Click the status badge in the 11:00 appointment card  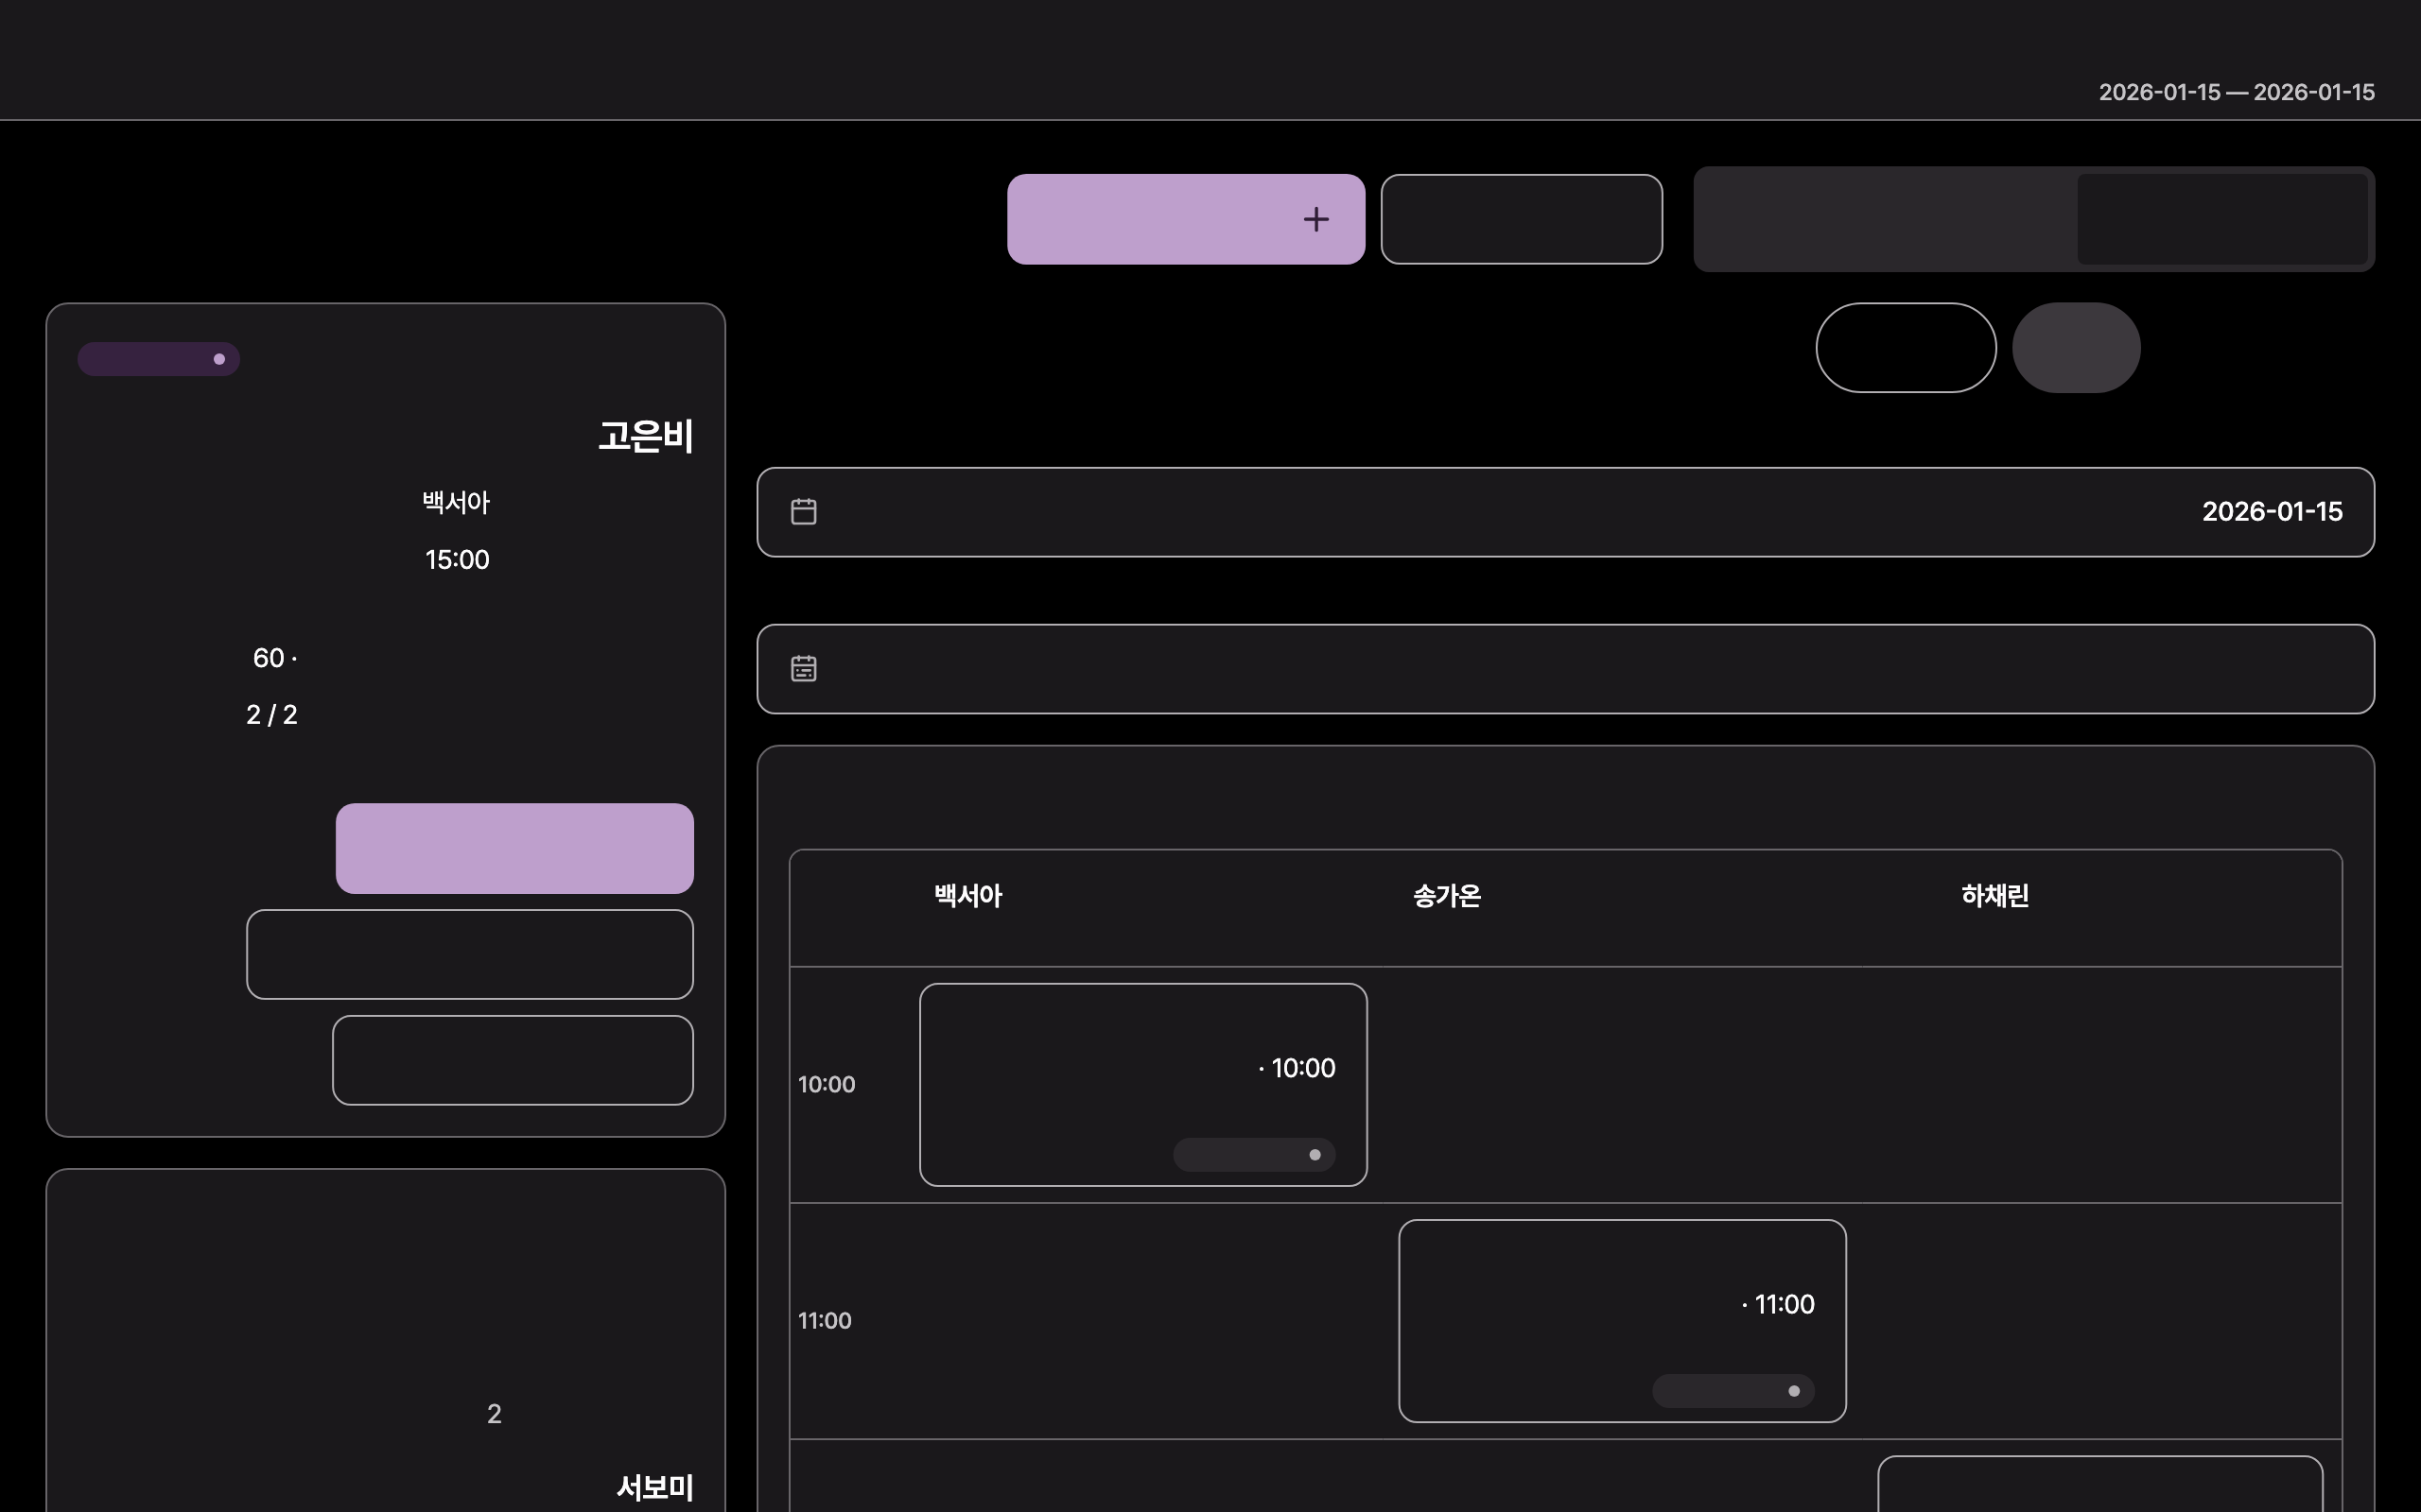pyautogui.click(x=1733, y=1391)
